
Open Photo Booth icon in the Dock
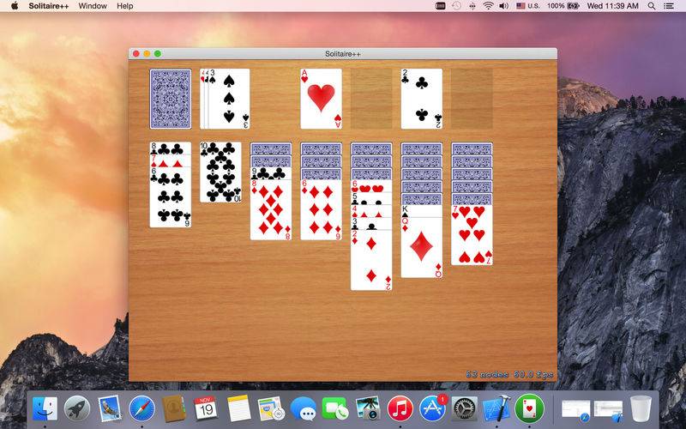pyautogui.click(x=368, y=409)
